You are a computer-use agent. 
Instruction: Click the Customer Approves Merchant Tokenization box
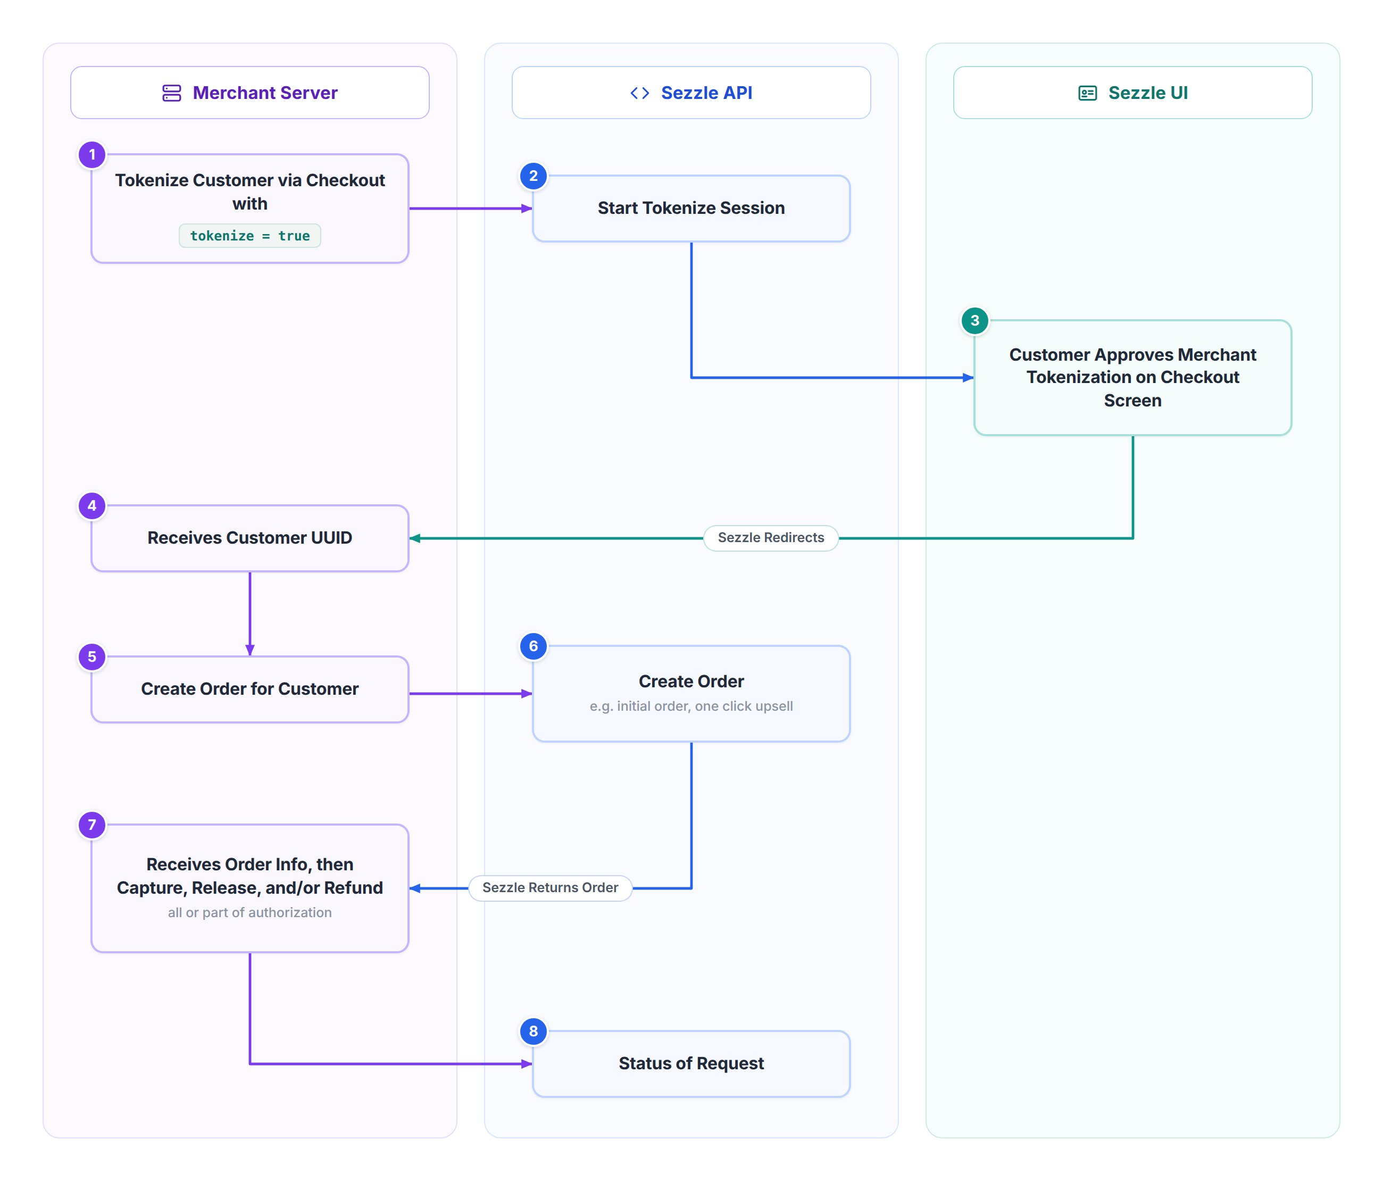(1132, 377)
